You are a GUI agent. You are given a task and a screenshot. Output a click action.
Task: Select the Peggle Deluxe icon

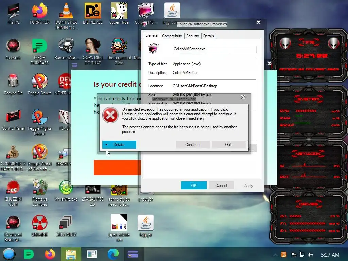coord(40,85)
